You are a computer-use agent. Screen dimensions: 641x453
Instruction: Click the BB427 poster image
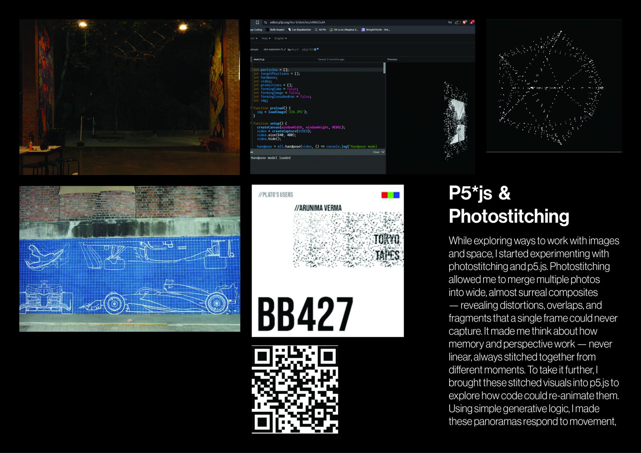[x=328, y=261]
